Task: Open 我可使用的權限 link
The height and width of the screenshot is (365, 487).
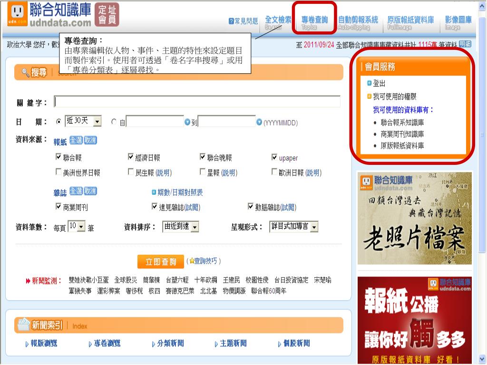Action: pos(394,97)
